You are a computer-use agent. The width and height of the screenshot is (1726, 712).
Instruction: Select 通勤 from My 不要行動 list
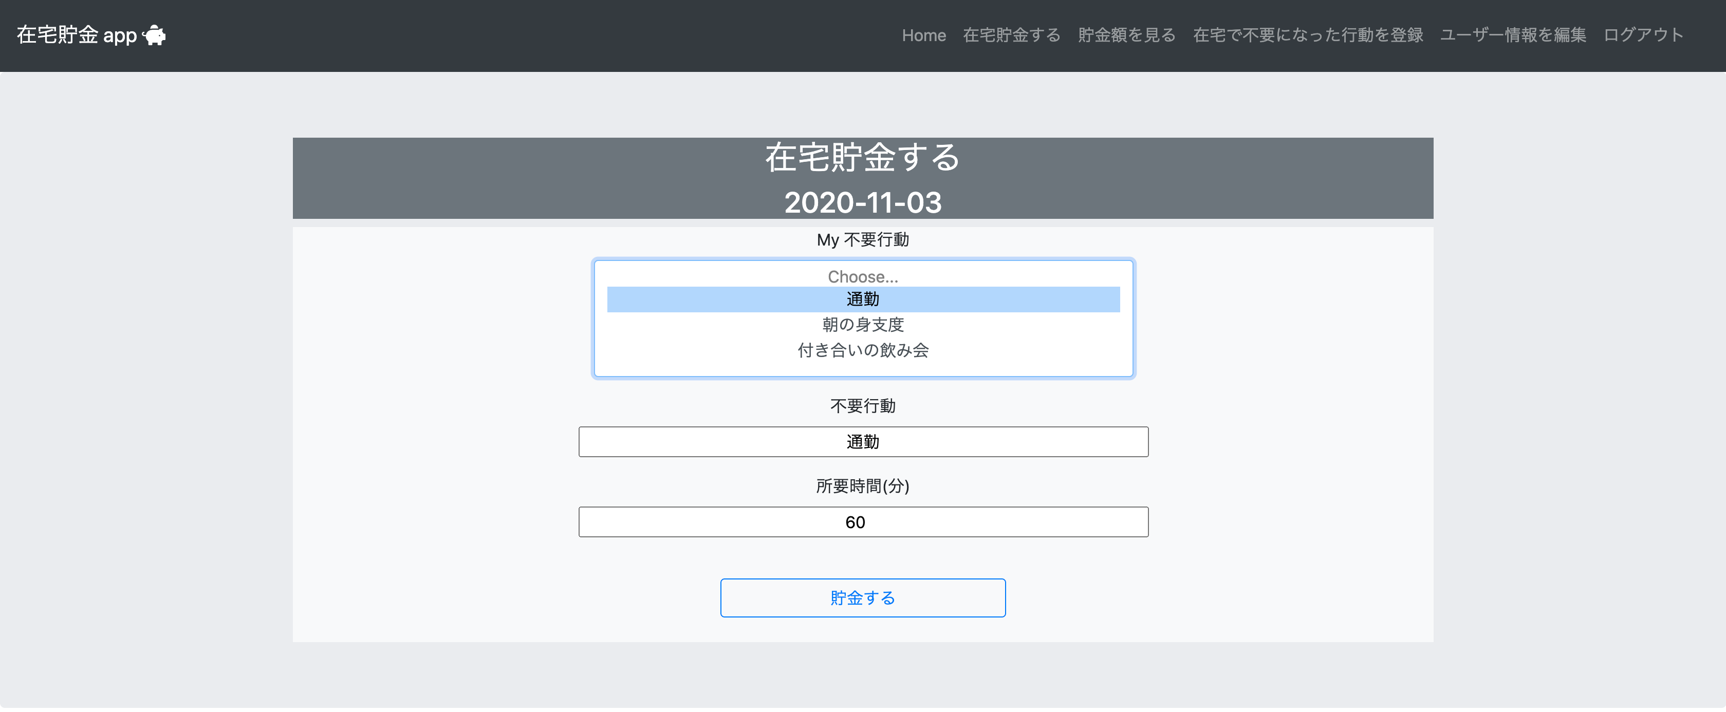[863, 299]
